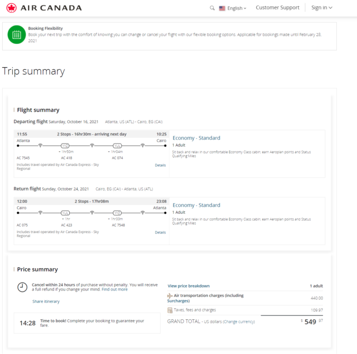Viewport: 357px width, 354px height.
Task: Click first Wi-Fi icon on return flight
Action: point(40,213)
